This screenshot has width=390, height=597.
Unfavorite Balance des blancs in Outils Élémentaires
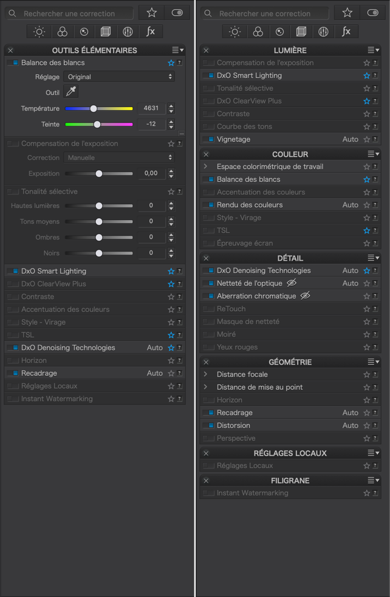[x=171, y=63]
